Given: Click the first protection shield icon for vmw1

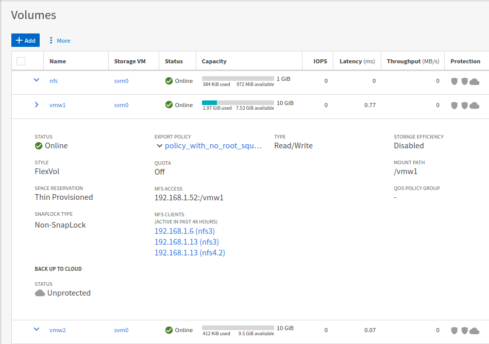Looking at the screenshot, I should (454, 106).
